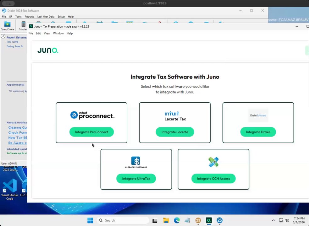Minimize the Juno window
The height and width of the screenshot is (226, 309).
point(297,26)
